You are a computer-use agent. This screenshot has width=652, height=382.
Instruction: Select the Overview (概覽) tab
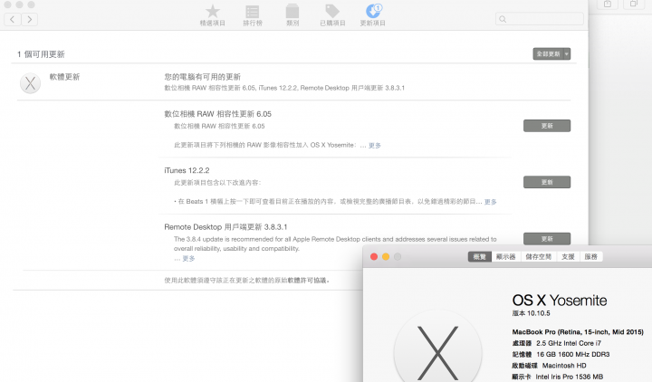click(x=479, y=257)
